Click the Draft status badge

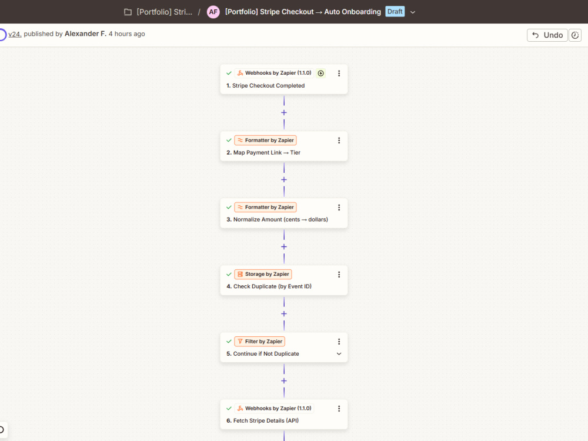tap(395, 12)
